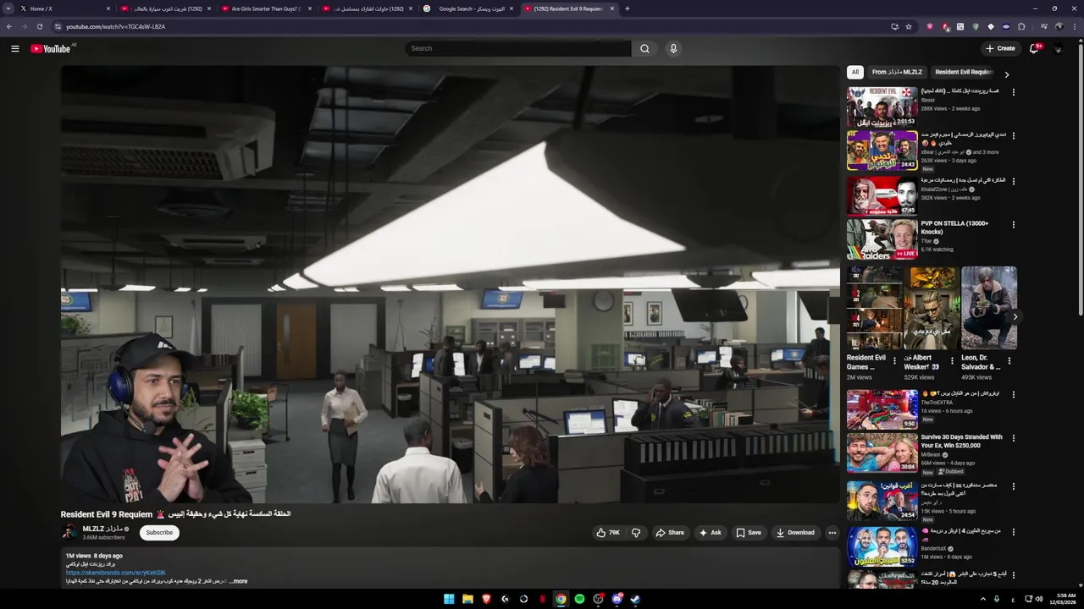
Task: Click the YouTube search input field
Action: pos(517,48)
